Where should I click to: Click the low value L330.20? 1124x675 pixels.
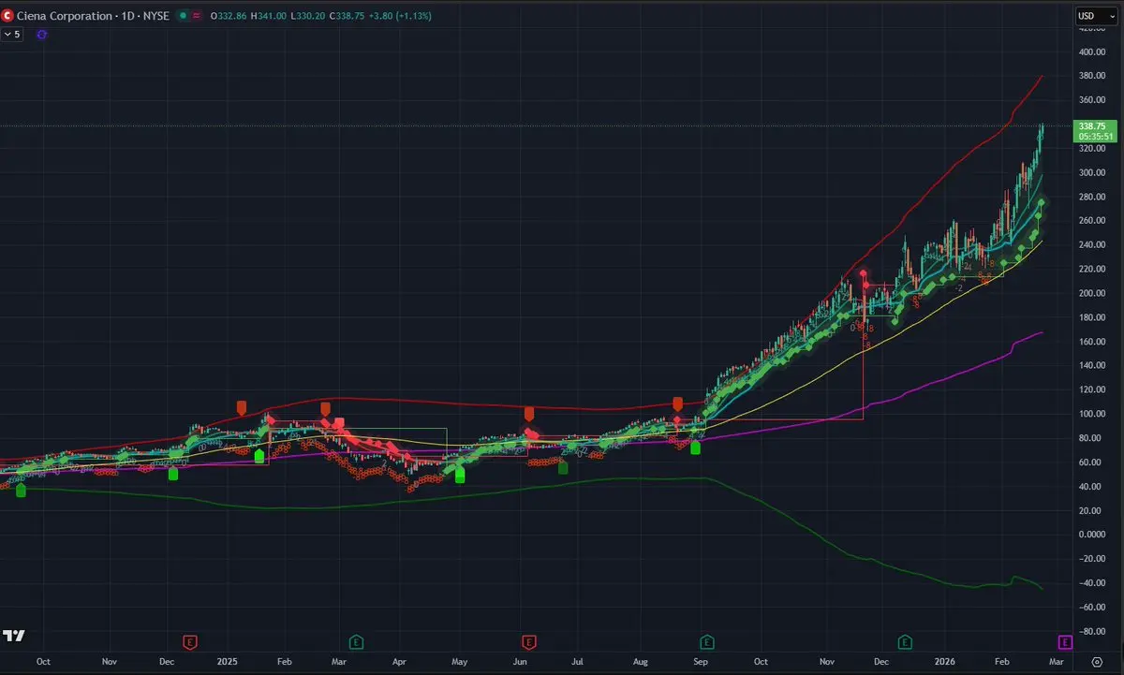(308, 16)
